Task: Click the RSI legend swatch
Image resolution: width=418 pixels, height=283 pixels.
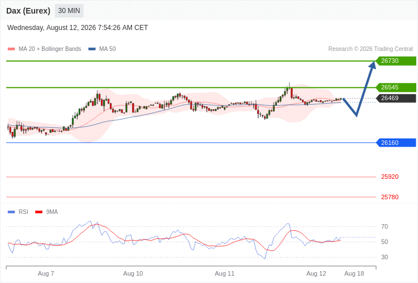Action: [11, 212]
